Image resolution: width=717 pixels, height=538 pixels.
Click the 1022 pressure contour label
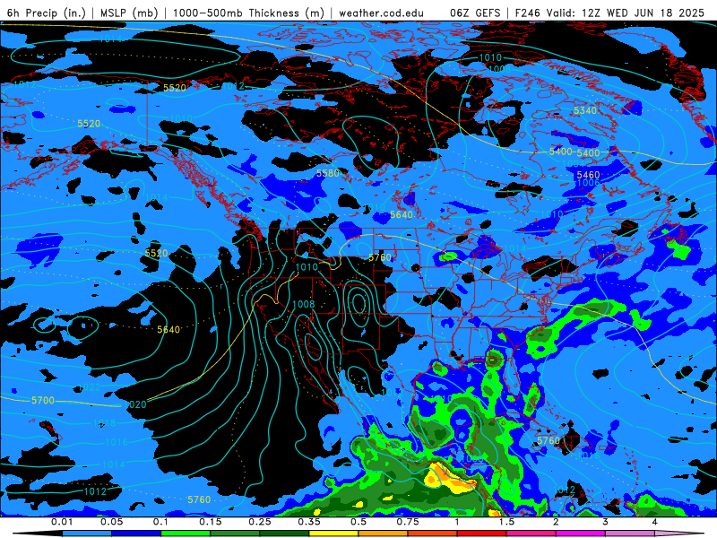pyautogui.click(x=89, y=387)
